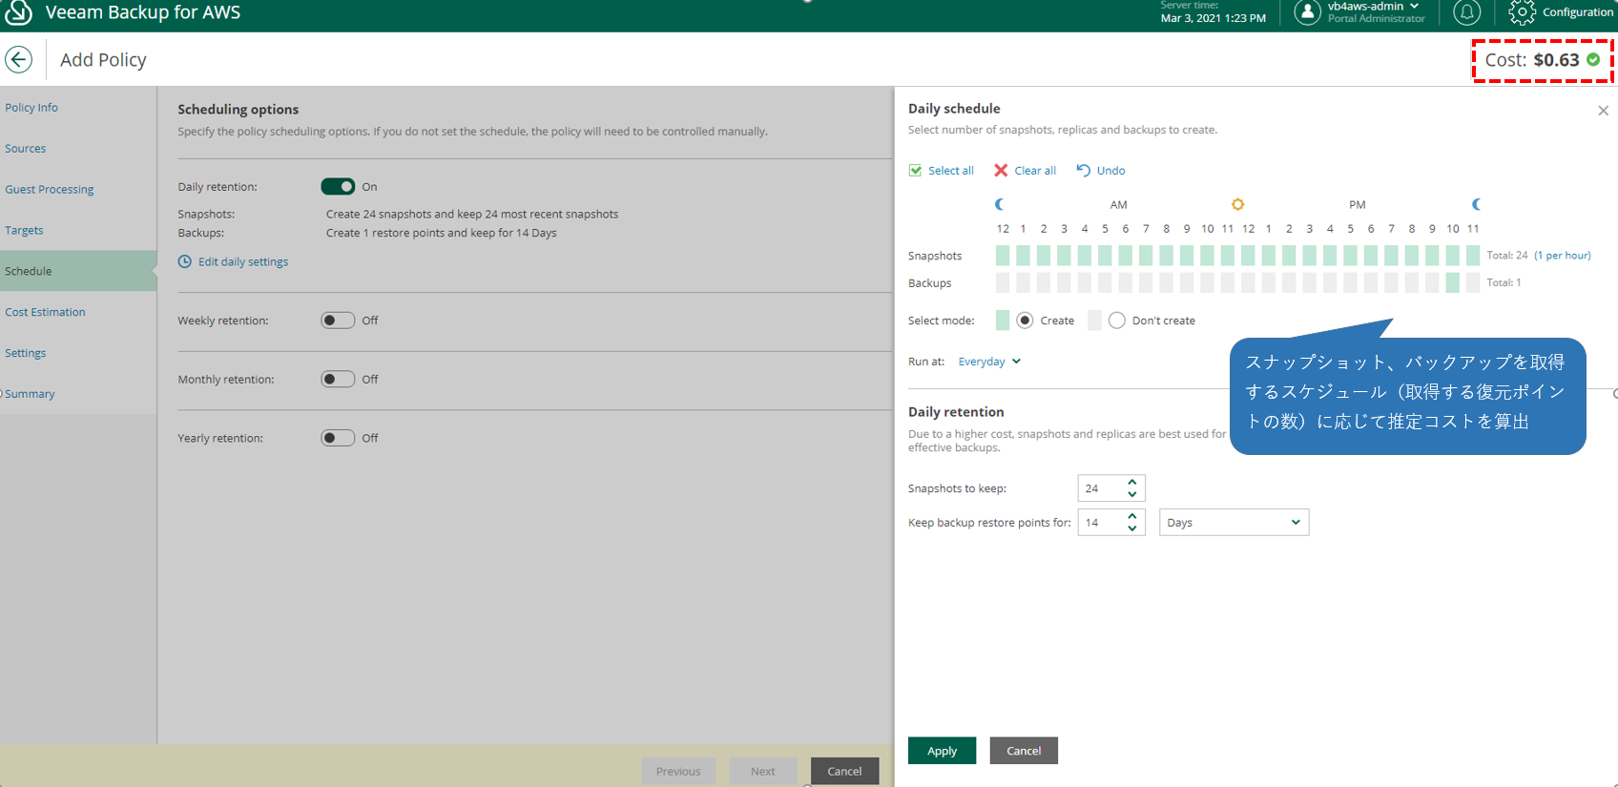
Task: Toggle Snapshots cell for 12 AM
Action: pyautogui.click(x=1003, y=255)
